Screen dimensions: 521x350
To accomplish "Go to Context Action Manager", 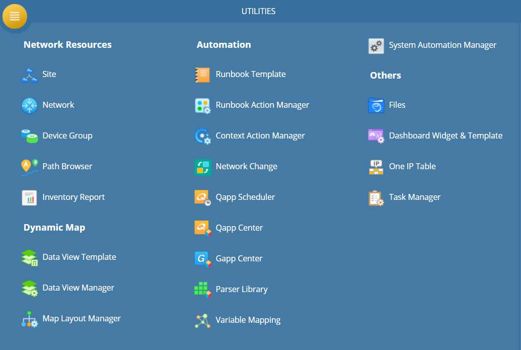I will pyautogui.click(x=260, y=136).
